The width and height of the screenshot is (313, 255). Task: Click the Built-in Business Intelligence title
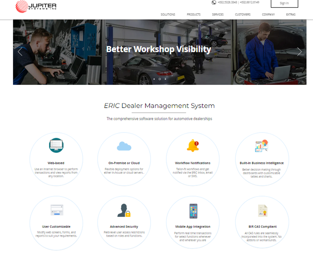pyautogui.click(x=261, y=163)
